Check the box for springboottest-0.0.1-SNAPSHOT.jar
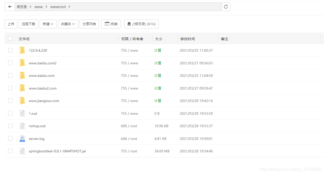The width and height of the screenshot is (324, 174). click(10, 151)
